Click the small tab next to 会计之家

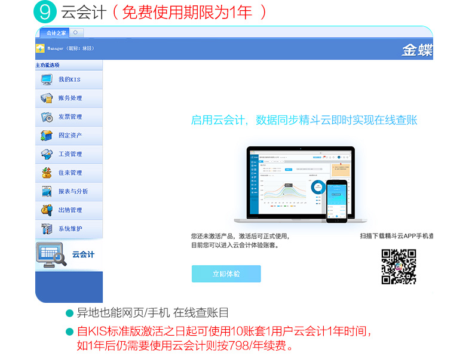[78, 33]
